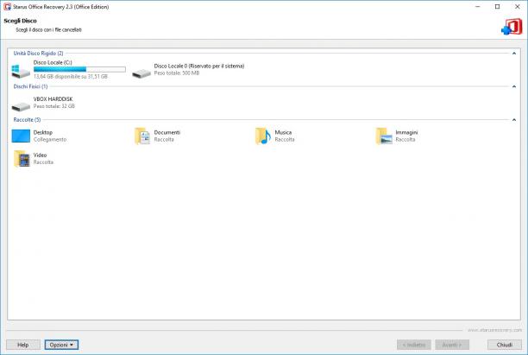Screen dimensions: 528x355
Task: Click the Avanti button
Action: click(452, 345)
